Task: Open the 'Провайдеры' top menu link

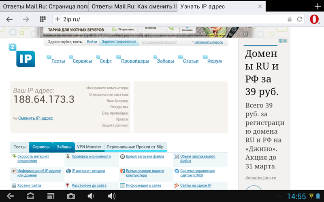Action: (135, 61)
